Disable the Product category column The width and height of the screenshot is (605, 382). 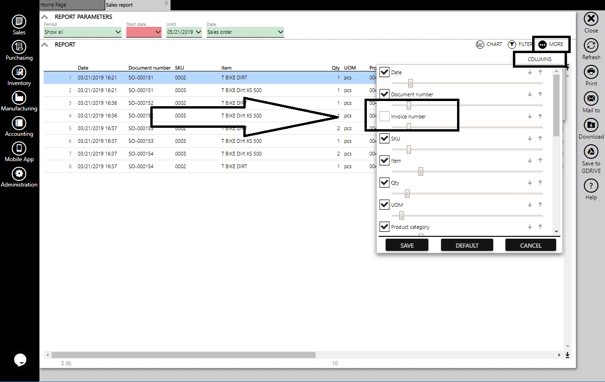click(x=384, y=226)
